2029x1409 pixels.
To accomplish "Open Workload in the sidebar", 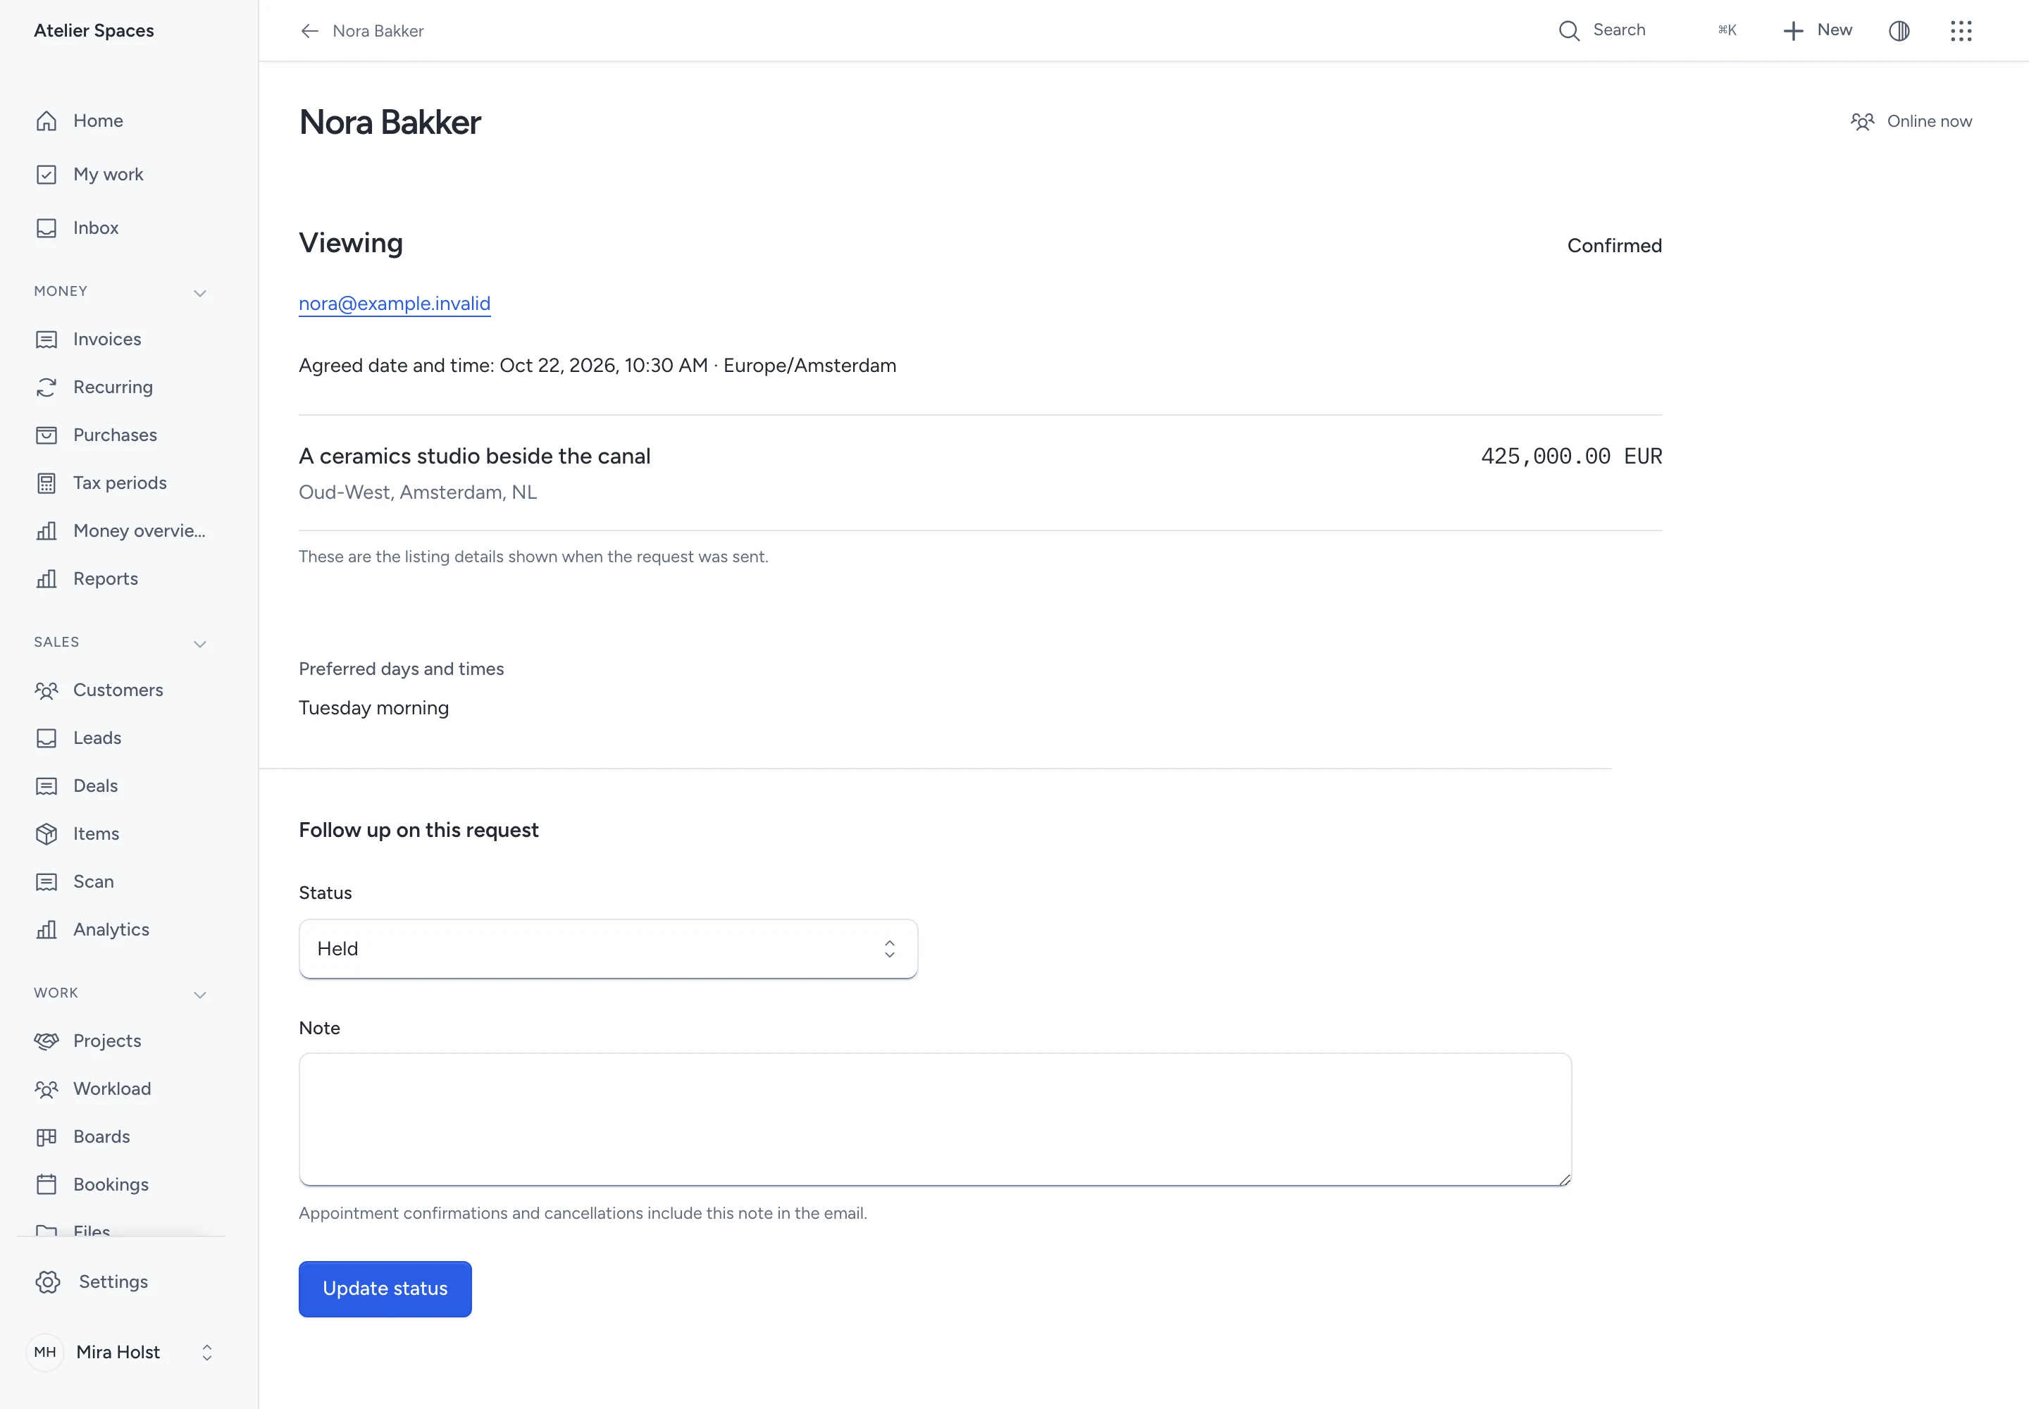I will click(x=112, y=1089).
